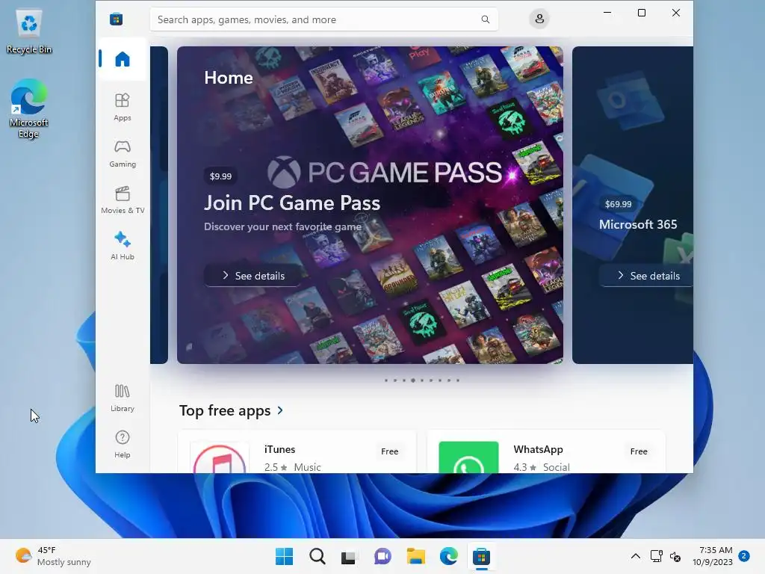The image size is (765, 574).
Task: Open the Chat app from the taskbar
Action: 382,556
